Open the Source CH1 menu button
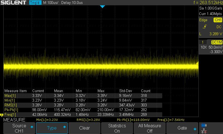This screenshot has height=134, width=223. pyautogui.click(x=19, y=128)
